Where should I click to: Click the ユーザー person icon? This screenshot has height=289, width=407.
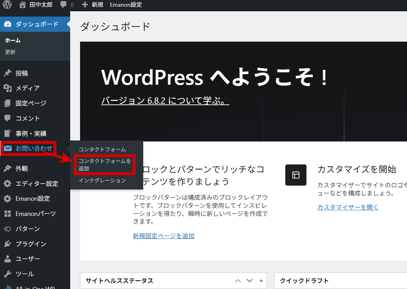7,259
